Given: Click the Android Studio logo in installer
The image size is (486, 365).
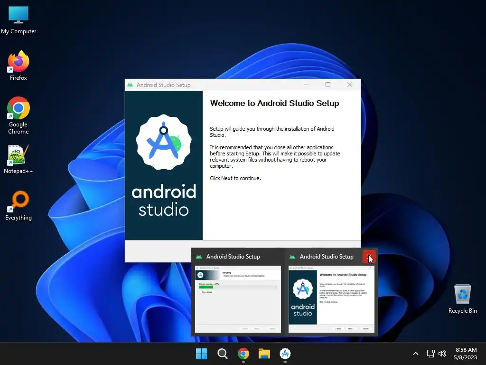Looking at the screenshot, I should pyautogui.click(x=164, y=142).
